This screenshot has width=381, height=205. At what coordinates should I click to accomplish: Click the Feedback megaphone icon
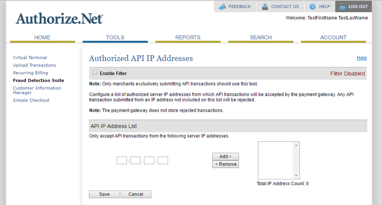pyautogui.click(x=222, y=6)
